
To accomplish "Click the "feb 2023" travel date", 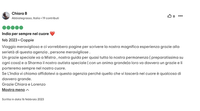I will [9, 40].
